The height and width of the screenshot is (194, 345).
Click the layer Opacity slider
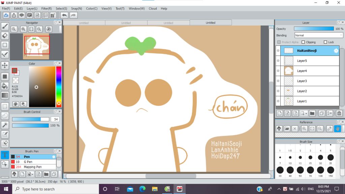pyautogui.click(x=314, y=29)
